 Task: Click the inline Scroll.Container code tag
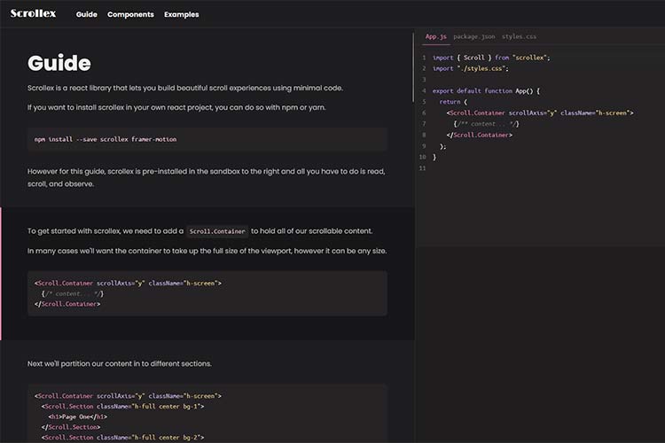tap(216, 231)
